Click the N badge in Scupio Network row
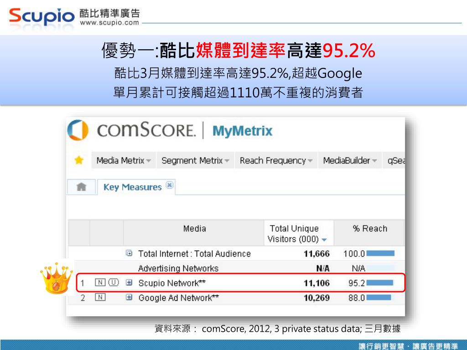This screenshot has height=350, width=467. point(100,282)
